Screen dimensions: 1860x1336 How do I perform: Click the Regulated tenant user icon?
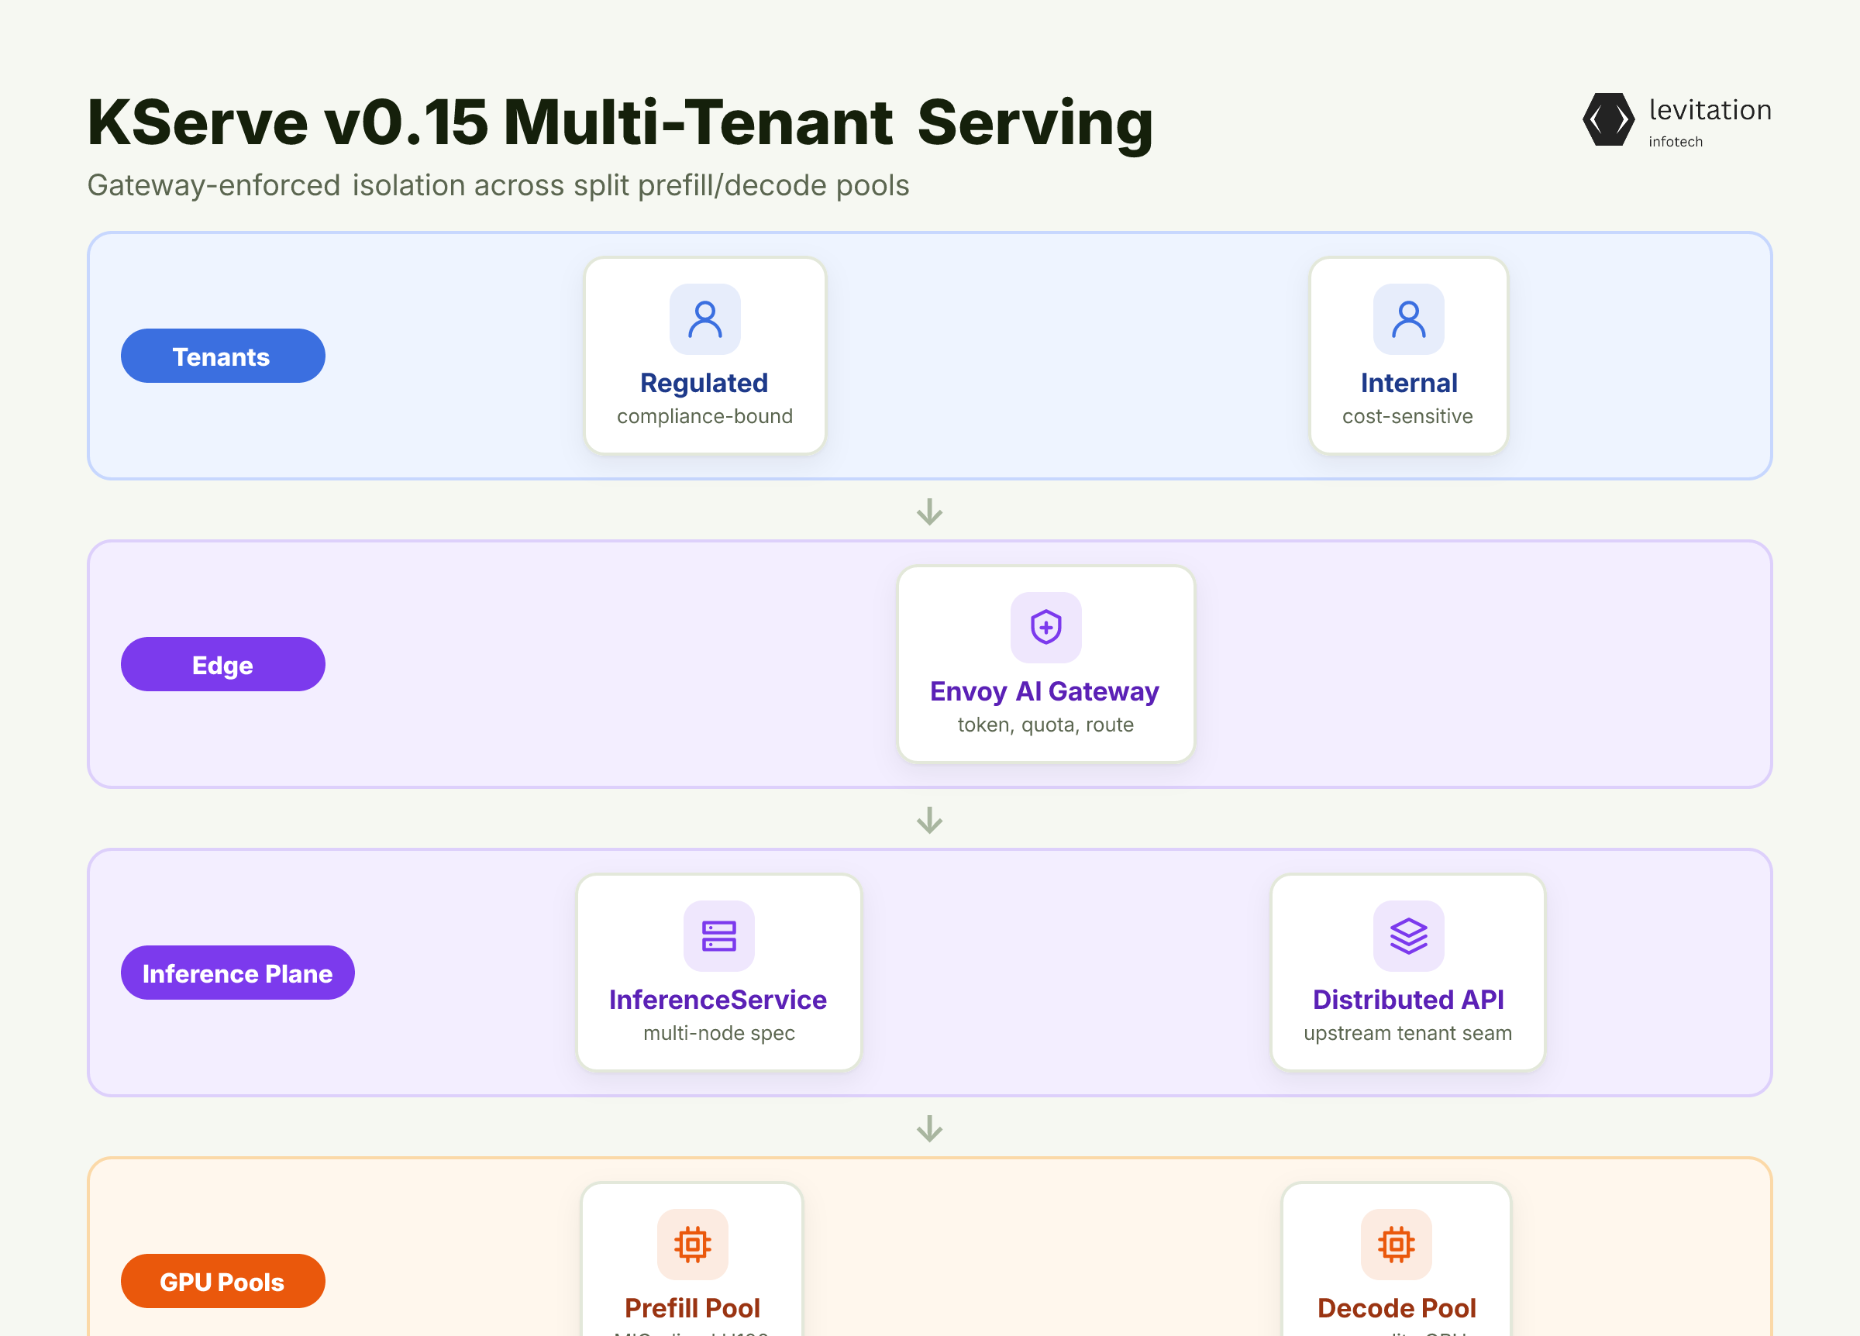(x=704, y=320)
